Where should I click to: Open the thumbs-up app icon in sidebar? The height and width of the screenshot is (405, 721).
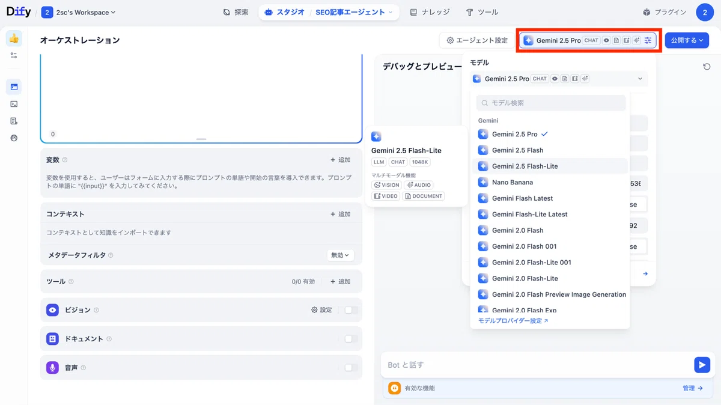click(x=14, y=38)
